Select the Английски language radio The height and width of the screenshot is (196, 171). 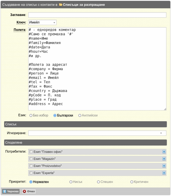pyautogui.click(x=80, y=116)
